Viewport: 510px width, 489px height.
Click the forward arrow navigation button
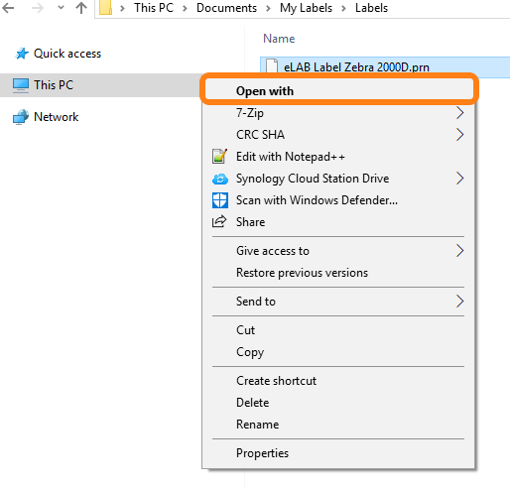[x=38, y=8]
